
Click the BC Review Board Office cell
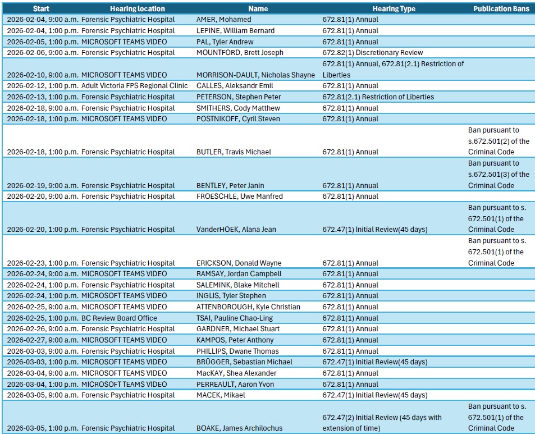[119, 318]
